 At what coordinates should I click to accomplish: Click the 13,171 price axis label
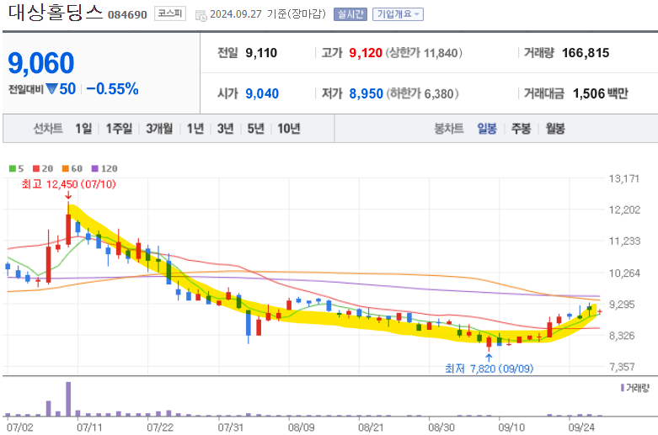(624, 179)
